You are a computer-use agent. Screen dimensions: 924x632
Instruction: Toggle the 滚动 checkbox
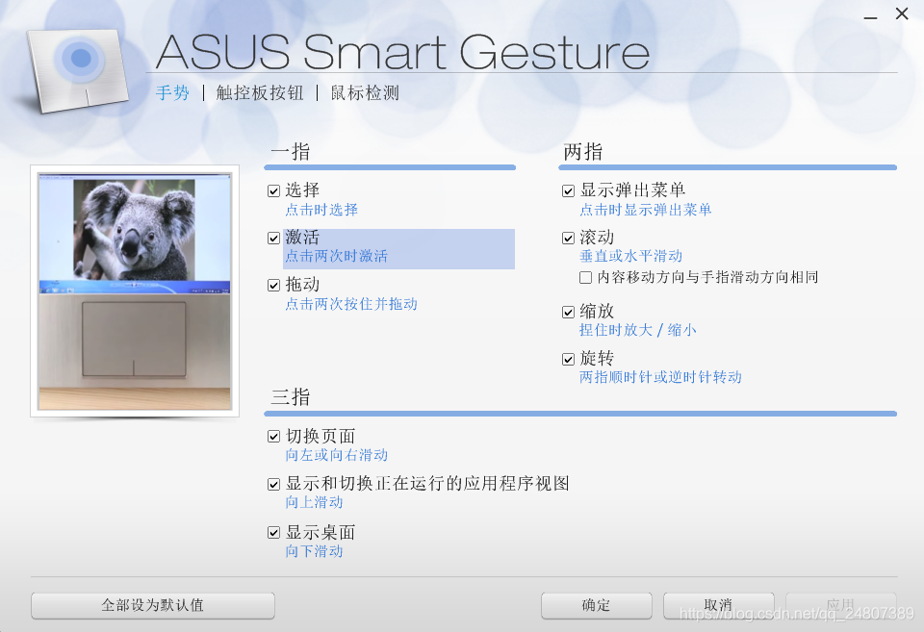click(x=568, y=238)
